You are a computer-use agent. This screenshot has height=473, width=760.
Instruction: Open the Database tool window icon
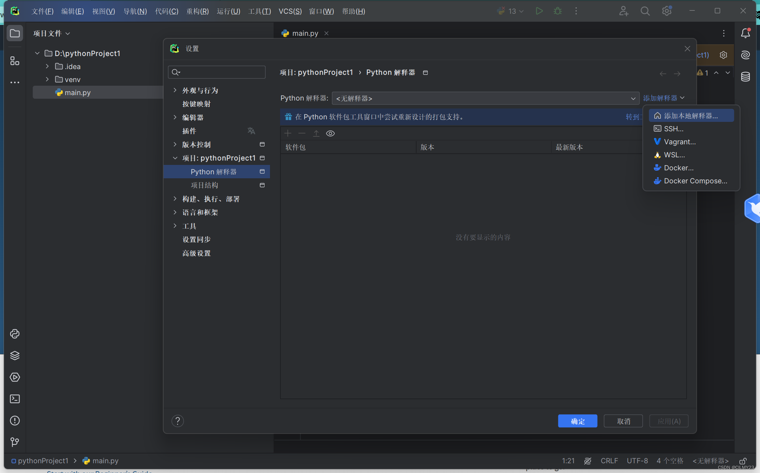(x=746, y=77)
